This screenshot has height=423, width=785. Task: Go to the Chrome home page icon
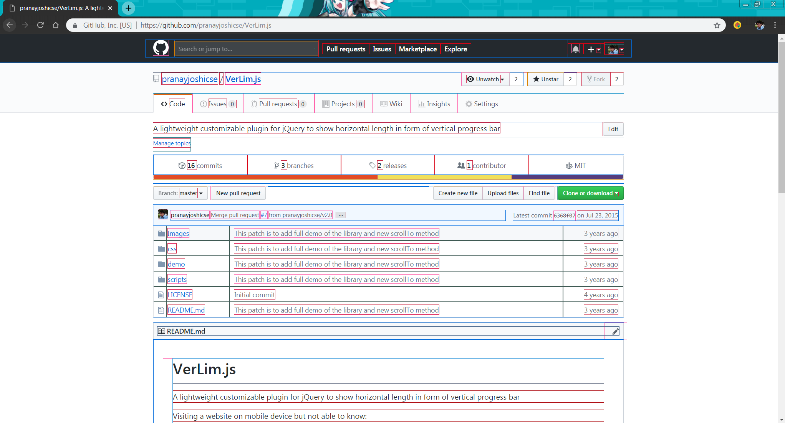coord(56,25)
